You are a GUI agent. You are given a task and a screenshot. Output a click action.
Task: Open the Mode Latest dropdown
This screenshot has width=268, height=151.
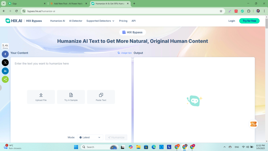[90, 137]
